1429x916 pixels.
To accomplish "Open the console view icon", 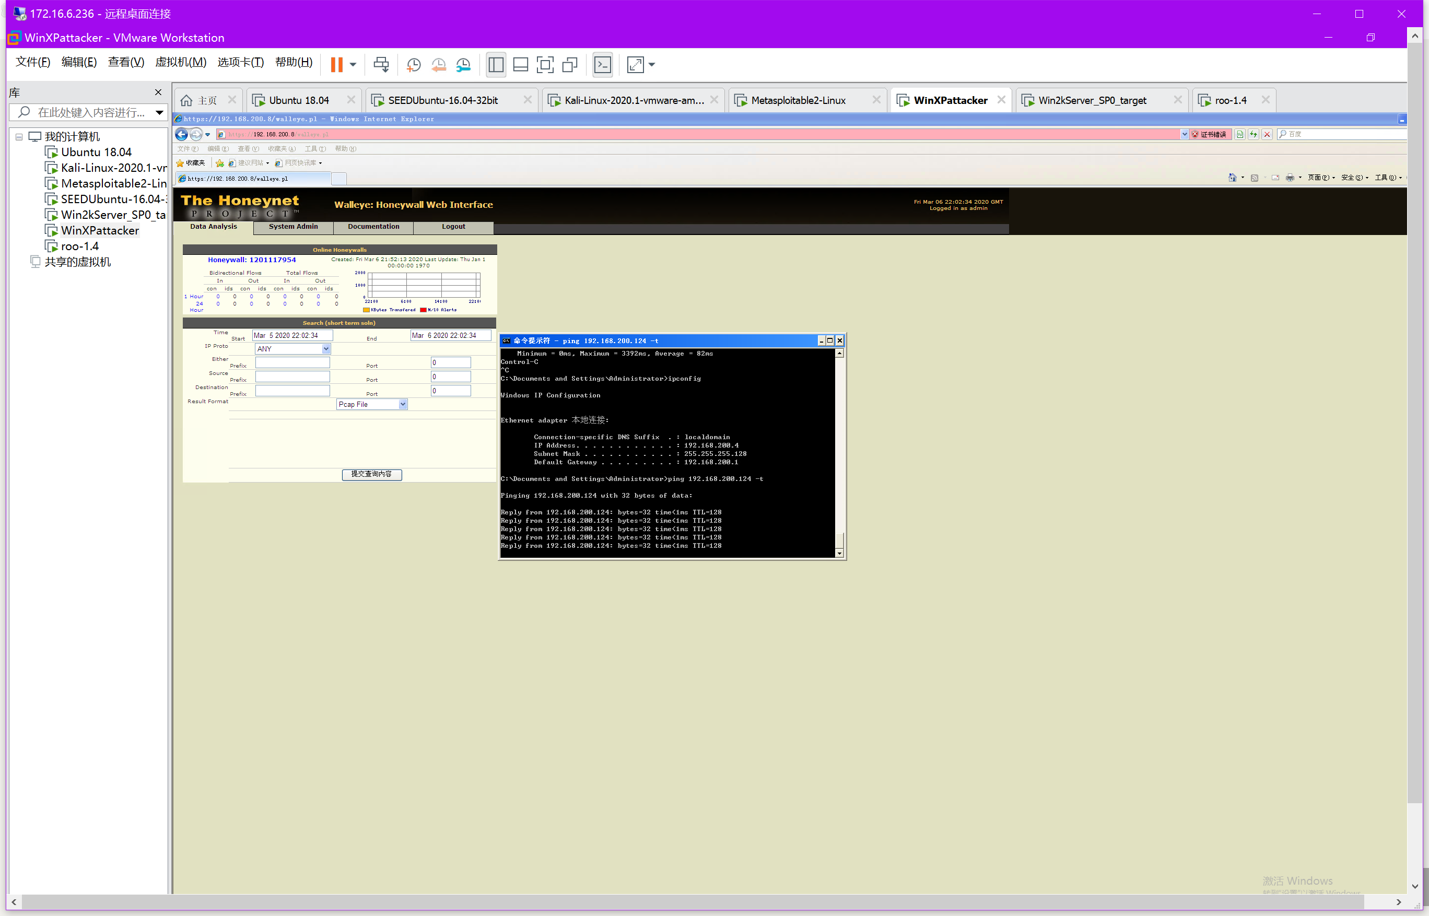I will pos(603,64).
